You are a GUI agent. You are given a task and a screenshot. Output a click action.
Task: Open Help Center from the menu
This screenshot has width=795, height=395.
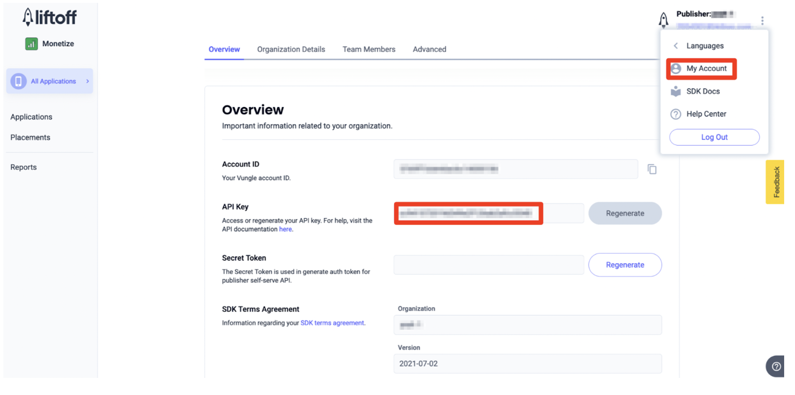(706, 114)
